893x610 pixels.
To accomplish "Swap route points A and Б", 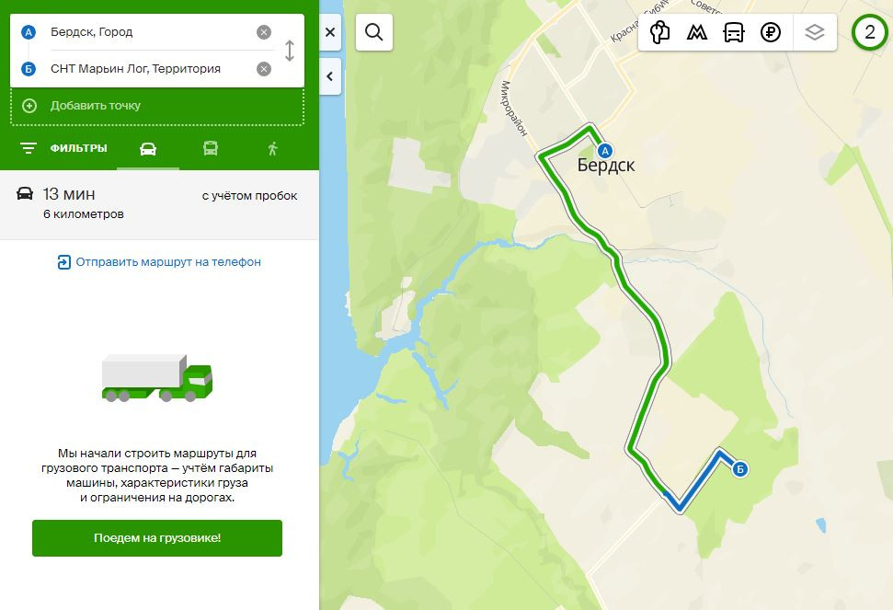I will [x=290, y=51].
